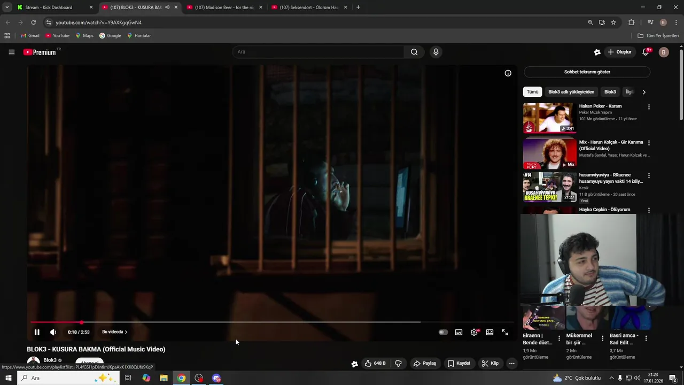The image size is (684, 385).
Task: Switch to the Madison Beer tab
Action: [x=224, y=7]
